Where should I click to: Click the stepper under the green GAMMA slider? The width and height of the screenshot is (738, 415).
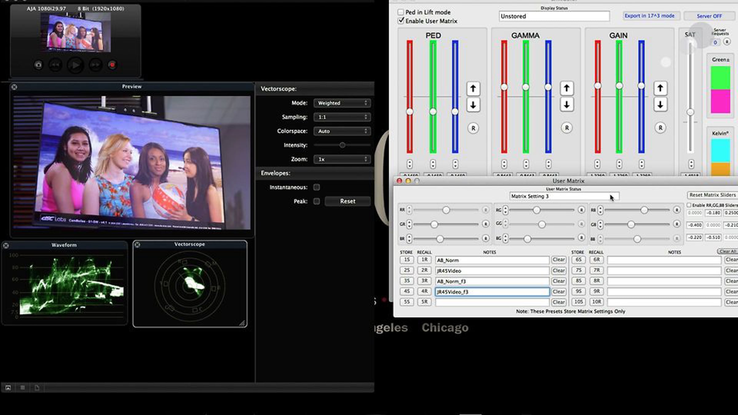coord(526,164)
